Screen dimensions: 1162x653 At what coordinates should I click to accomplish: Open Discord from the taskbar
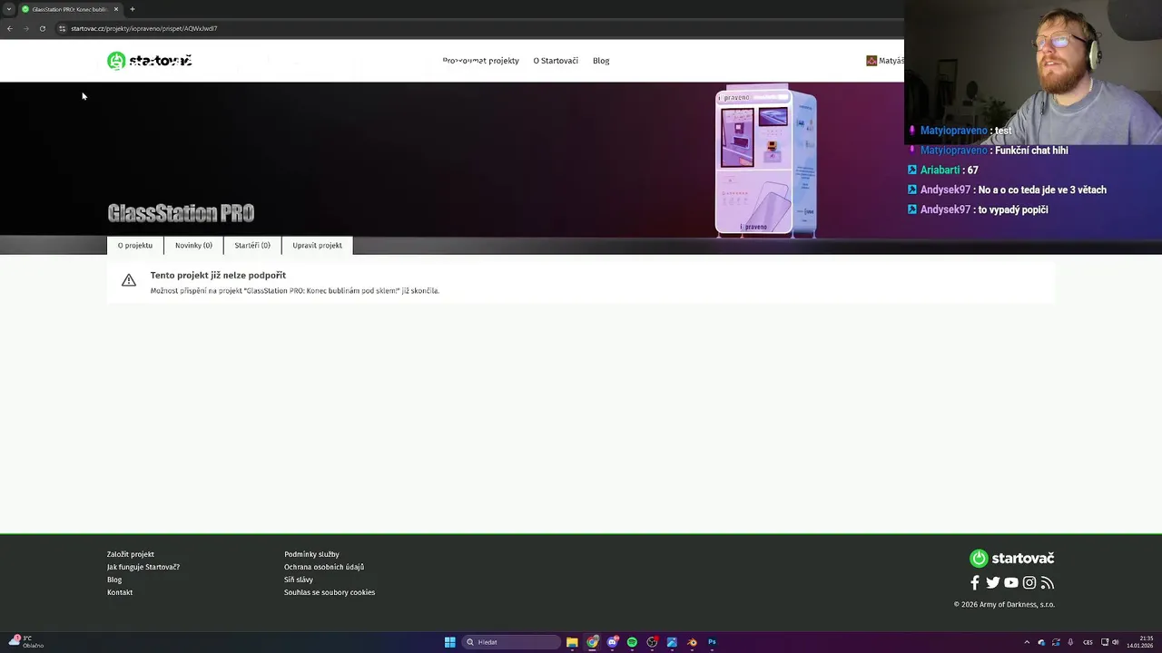(x=612, y=642)
